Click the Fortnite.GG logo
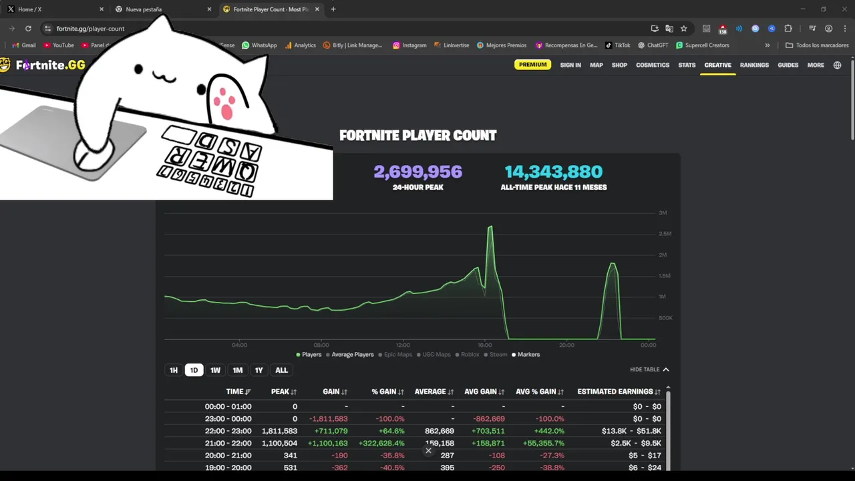This screenshot has width=855, height=481. coord(43,65)
